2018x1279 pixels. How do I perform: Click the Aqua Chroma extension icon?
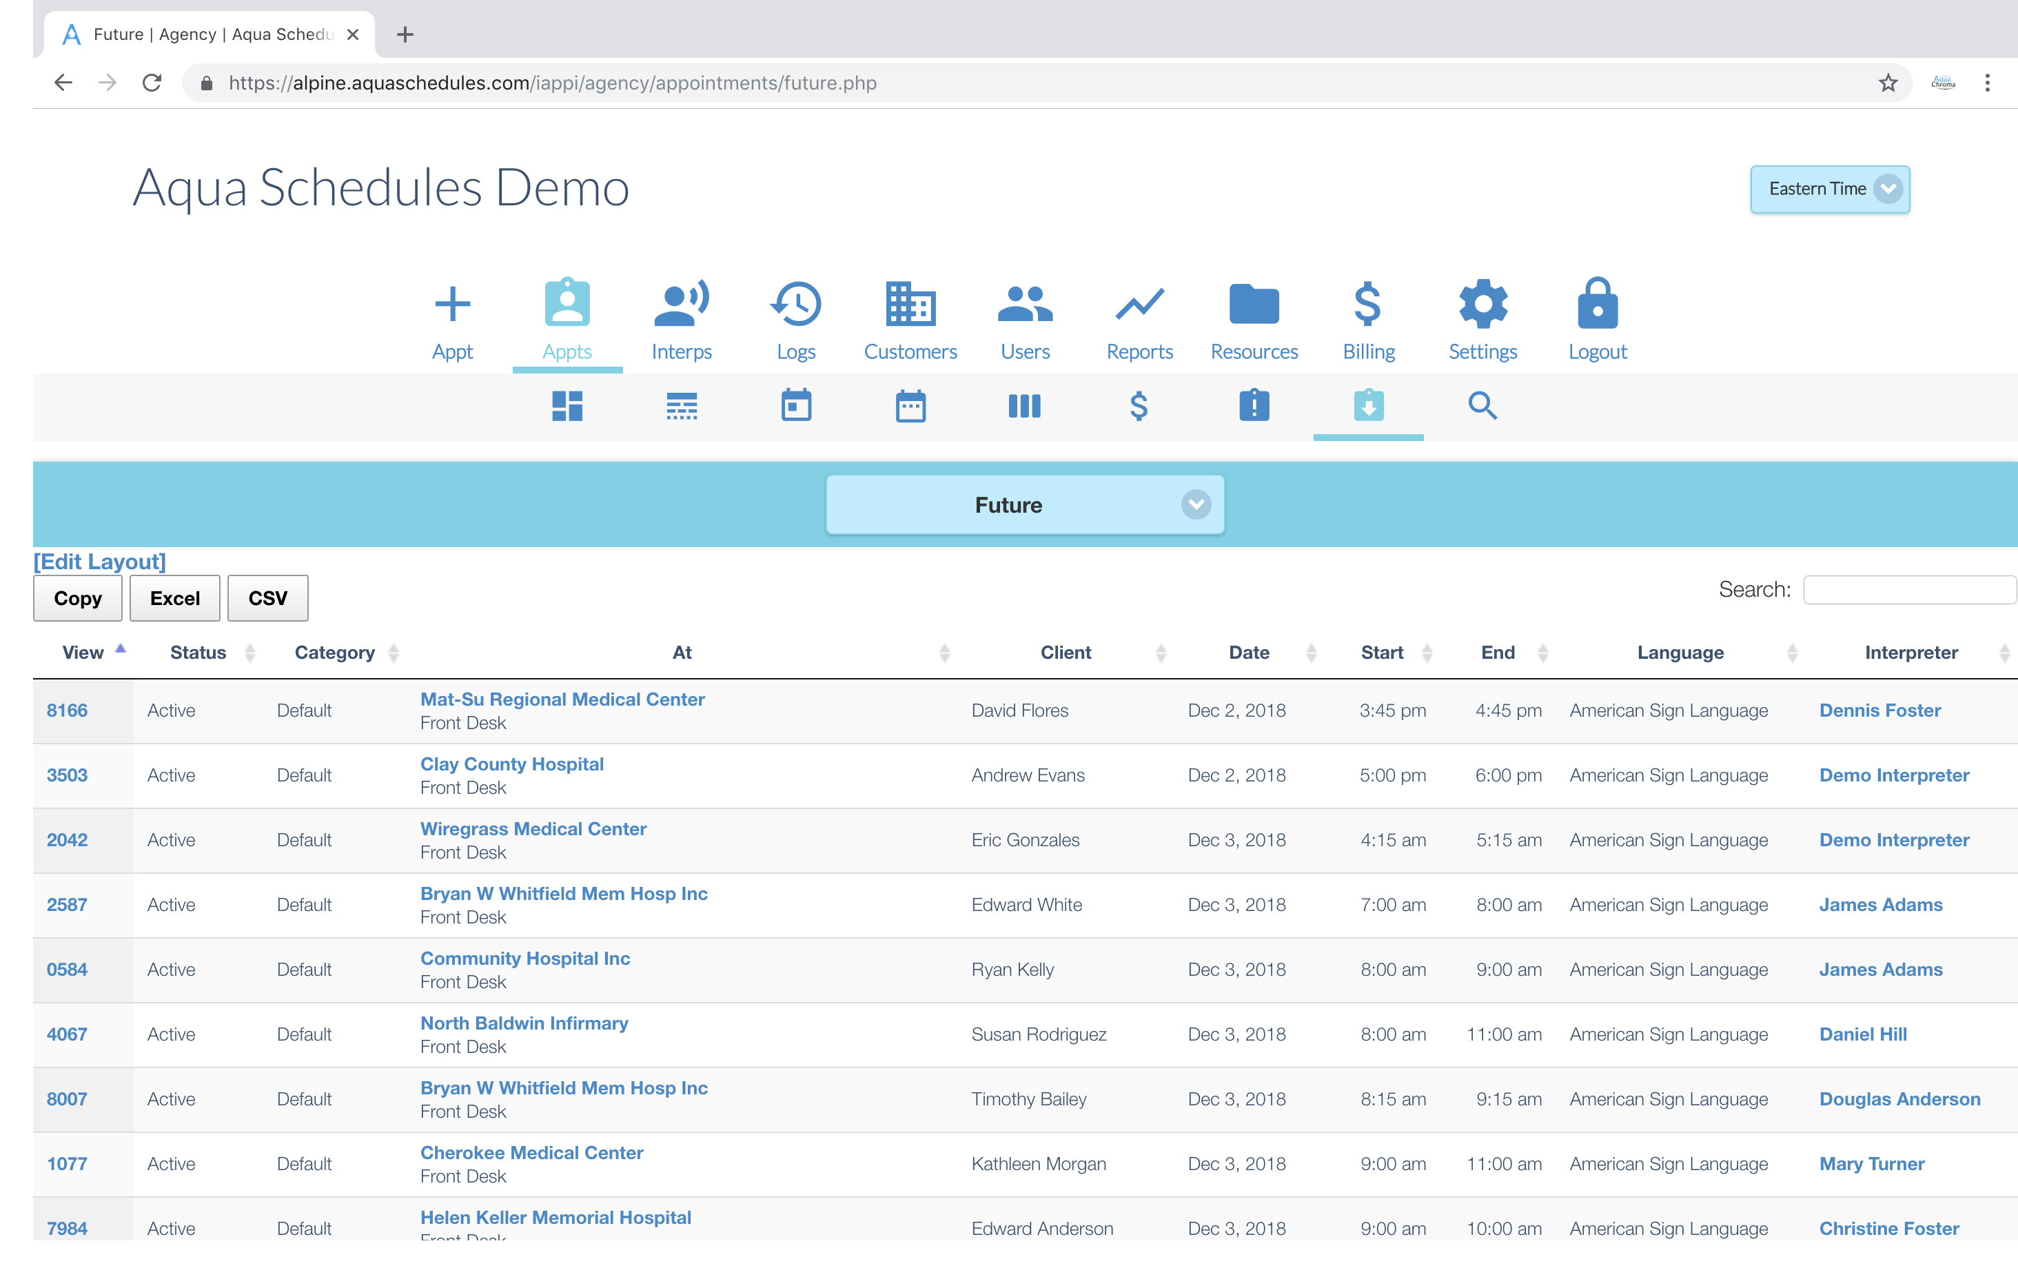click(1943, 83)
